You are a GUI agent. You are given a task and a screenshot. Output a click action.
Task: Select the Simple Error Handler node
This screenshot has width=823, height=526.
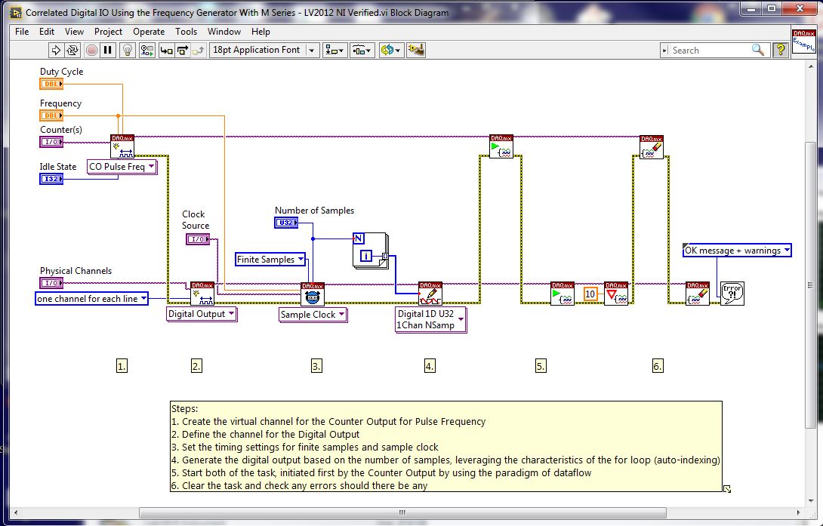[732, 294]
